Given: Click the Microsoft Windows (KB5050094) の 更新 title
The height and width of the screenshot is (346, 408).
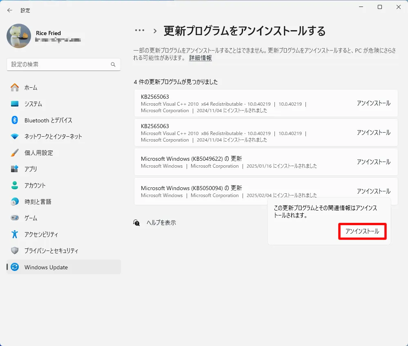Looking at the screenshot, I should tap(191, 188).
